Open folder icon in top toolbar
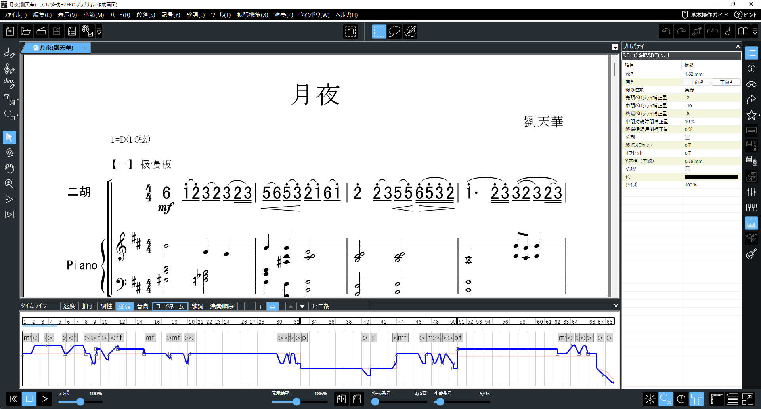The image size is (761, 409). pyautogui.click(x=26, y=31)
